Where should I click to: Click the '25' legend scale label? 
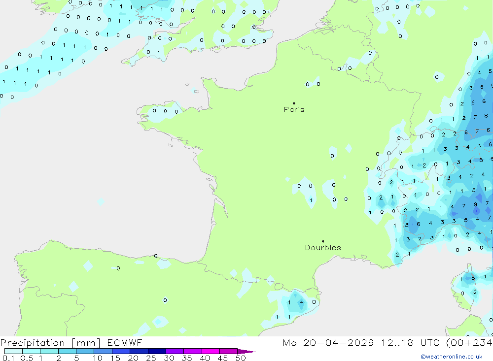pos(151,358)
